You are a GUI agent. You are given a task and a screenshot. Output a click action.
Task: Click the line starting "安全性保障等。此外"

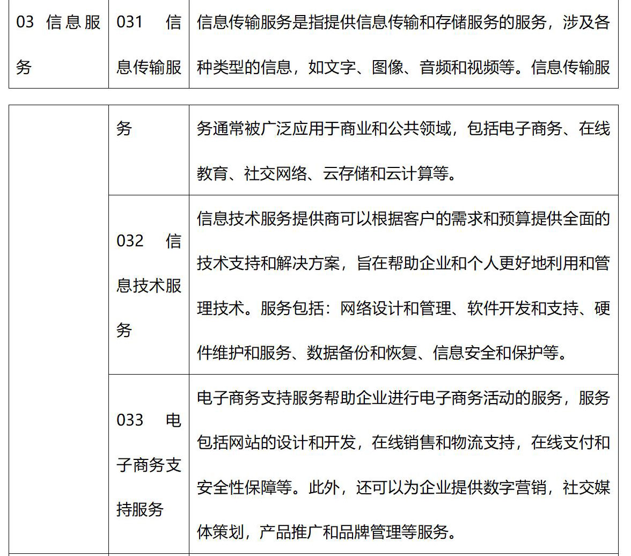(x=403, y=487)
